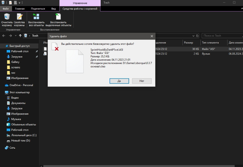
Task: Click the Empty Recycle Bin icon (Очистить корзину)
Action: [7, 20]
